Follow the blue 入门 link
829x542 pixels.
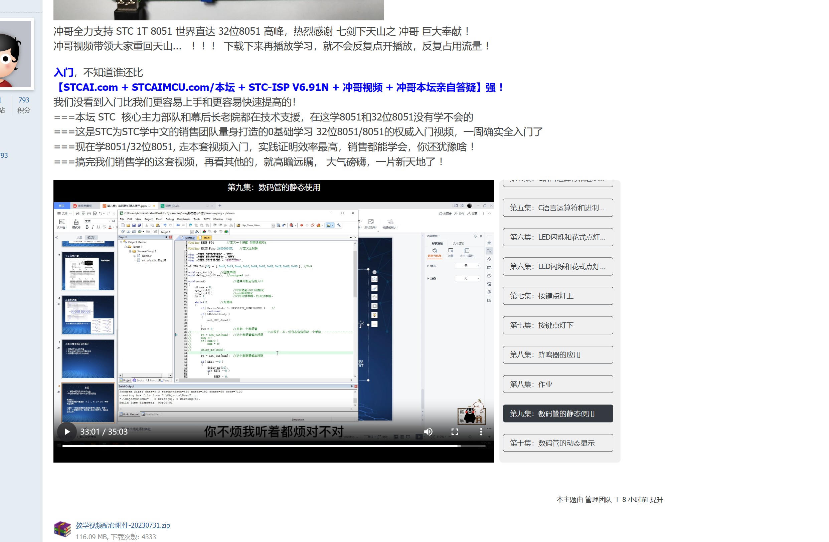(63, 72)
